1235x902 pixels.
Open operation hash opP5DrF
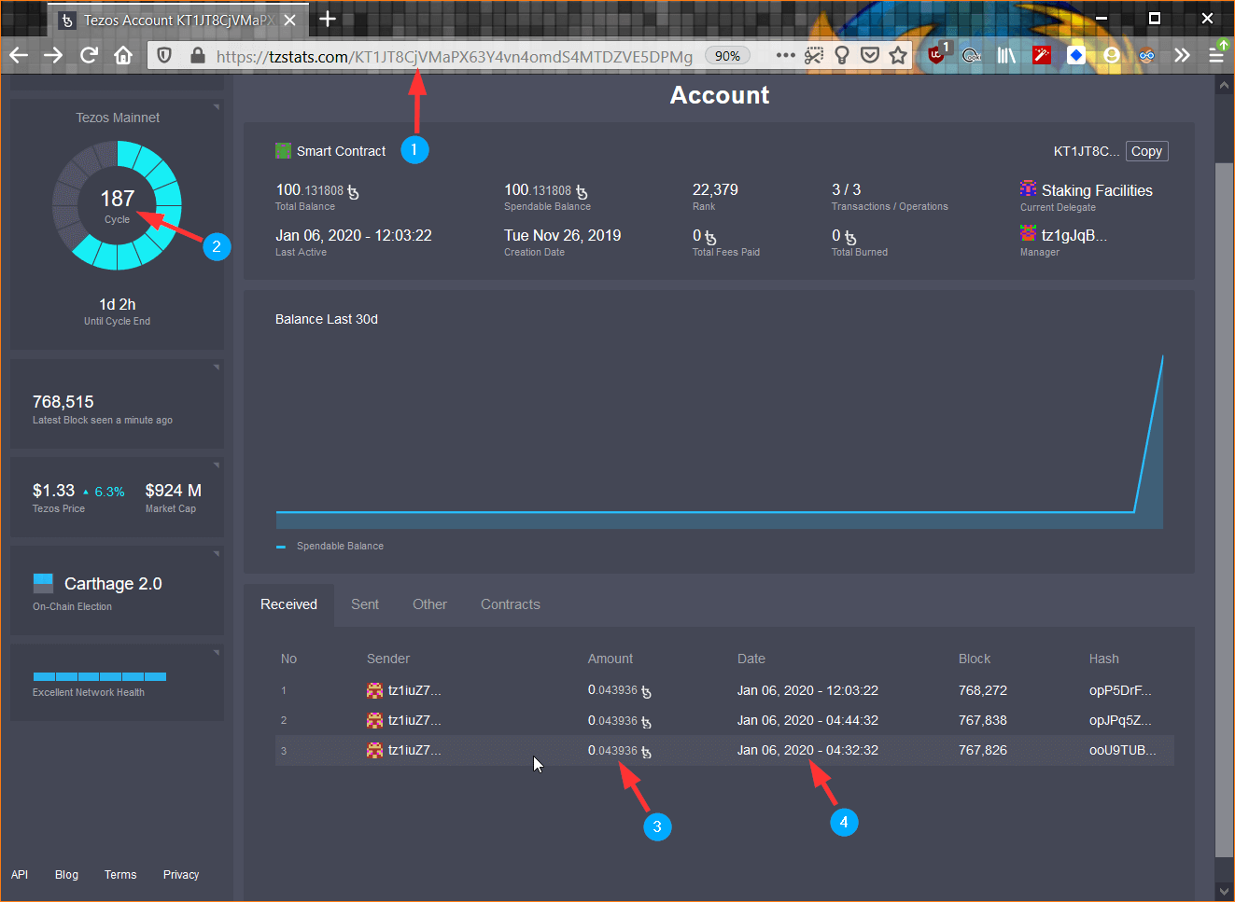[1120, 690]
